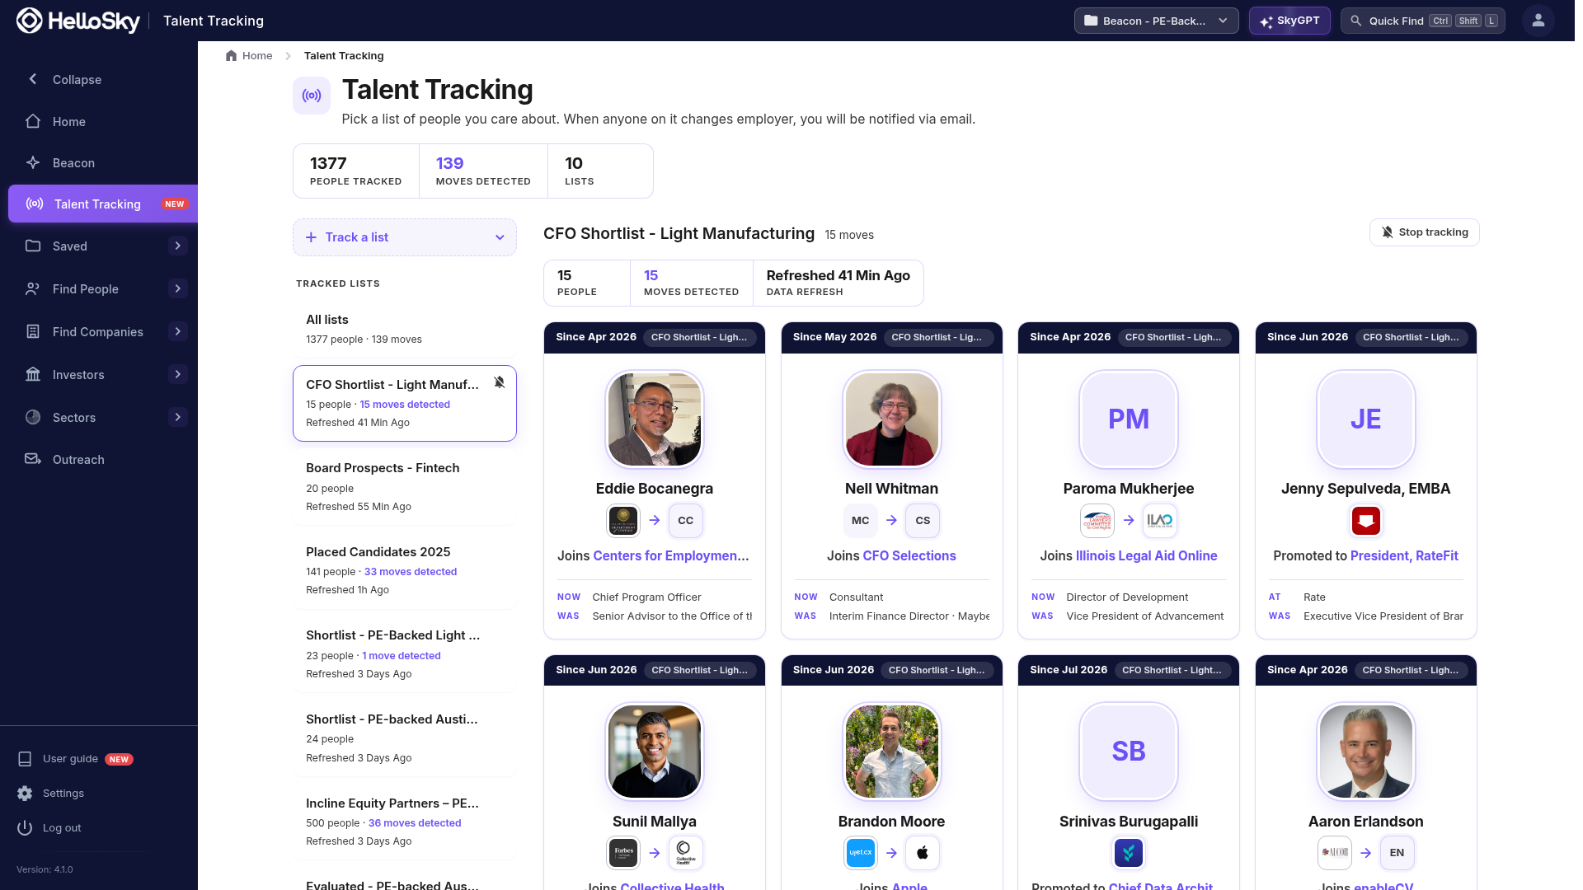Click Sunil Mallya's Forbes logo icon
Image resolution: width=1583 pixels, height=890 pixels.
point(623,853)
